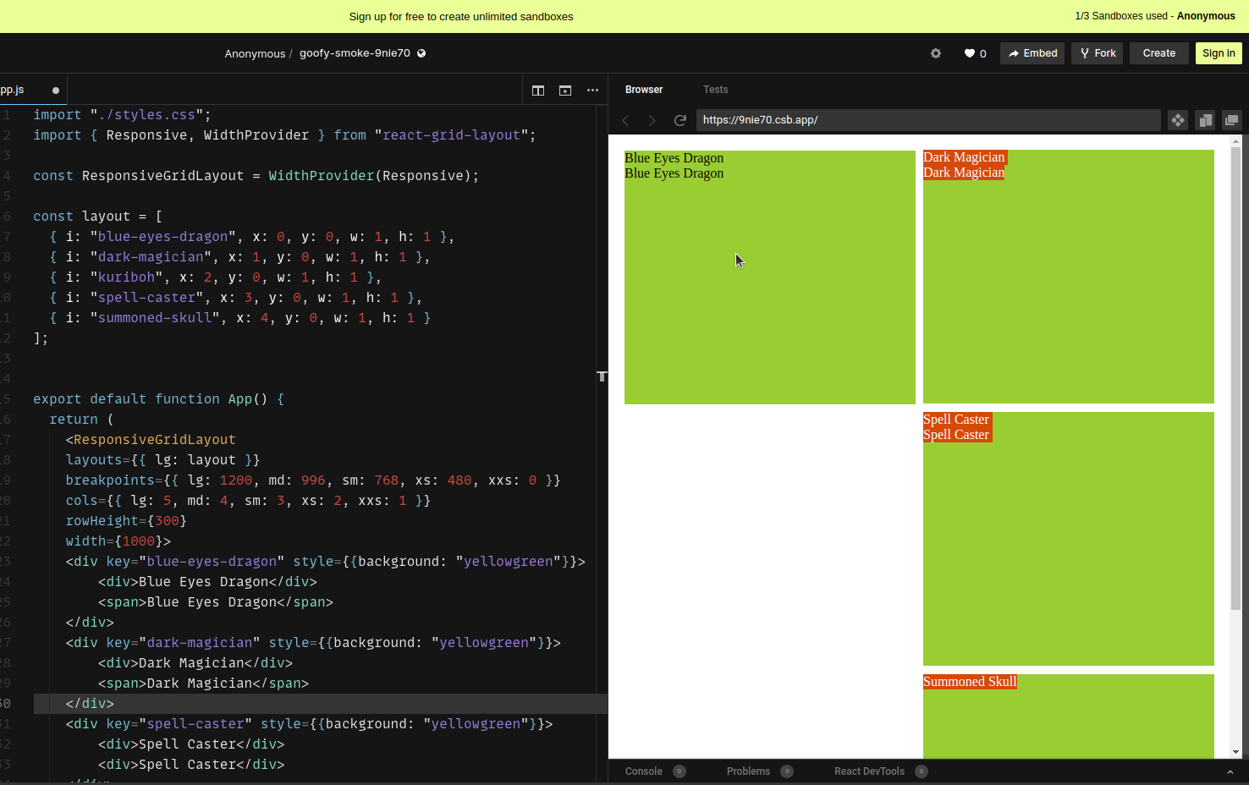This screenshot has width=1249, height=785.
Task: Click export default function App line
Action: pos(159,399)
